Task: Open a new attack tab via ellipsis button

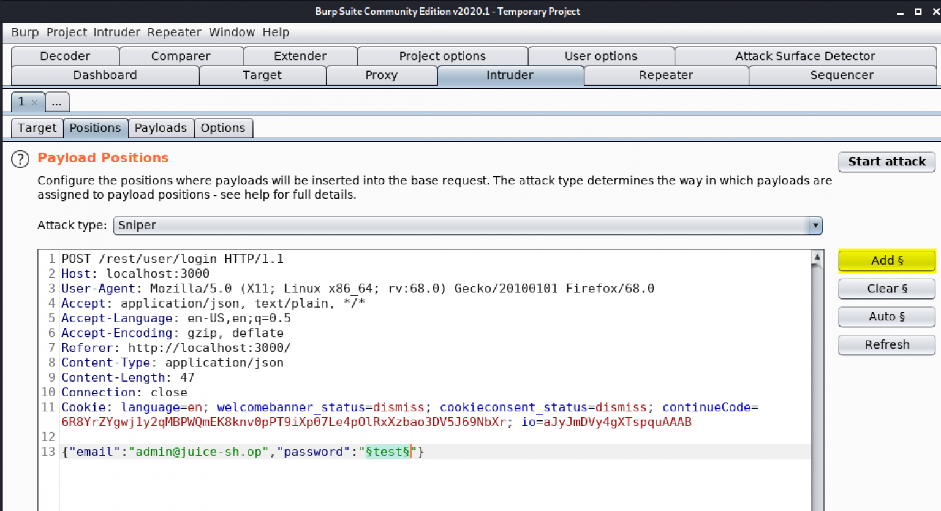Action: click(x=56, y=101)
